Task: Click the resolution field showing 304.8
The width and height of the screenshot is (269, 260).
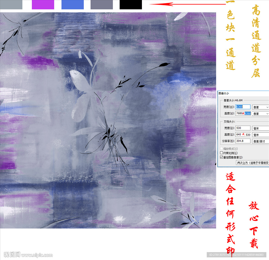Action: (x=243, y=141)
